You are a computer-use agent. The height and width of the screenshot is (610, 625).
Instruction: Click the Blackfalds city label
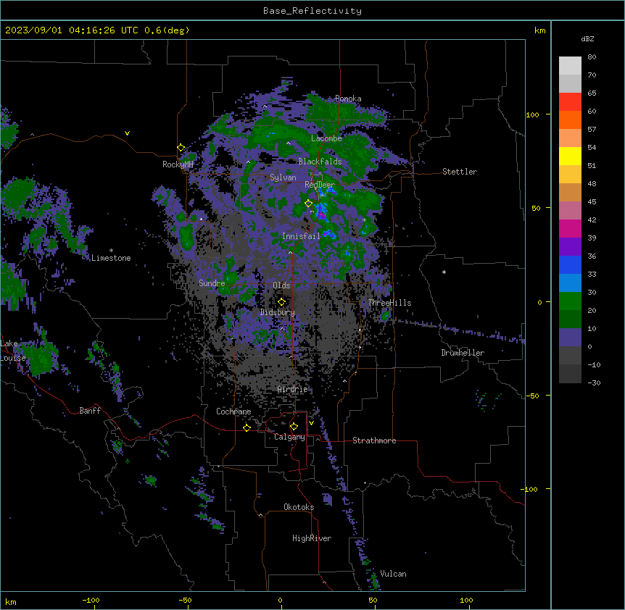(320, 162)
